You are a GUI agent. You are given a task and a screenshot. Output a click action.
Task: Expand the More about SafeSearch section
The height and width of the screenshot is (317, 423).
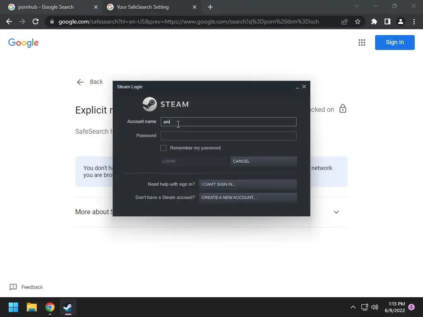click(336, 212)
